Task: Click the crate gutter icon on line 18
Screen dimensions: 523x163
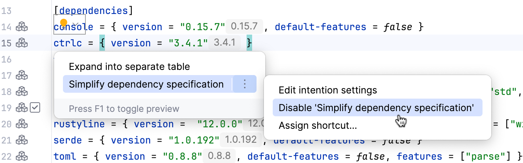Action: 21,92
